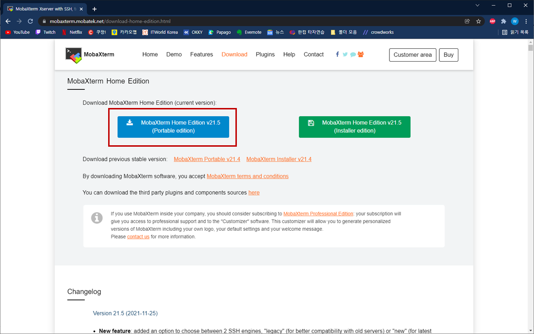Open the Download menu item
The width and height of the screenshot is (534, 334).
[x=234, y=54]
